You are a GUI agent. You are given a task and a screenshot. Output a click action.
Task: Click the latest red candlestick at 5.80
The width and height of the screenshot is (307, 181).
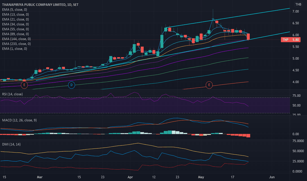click(x=248, y=37)
